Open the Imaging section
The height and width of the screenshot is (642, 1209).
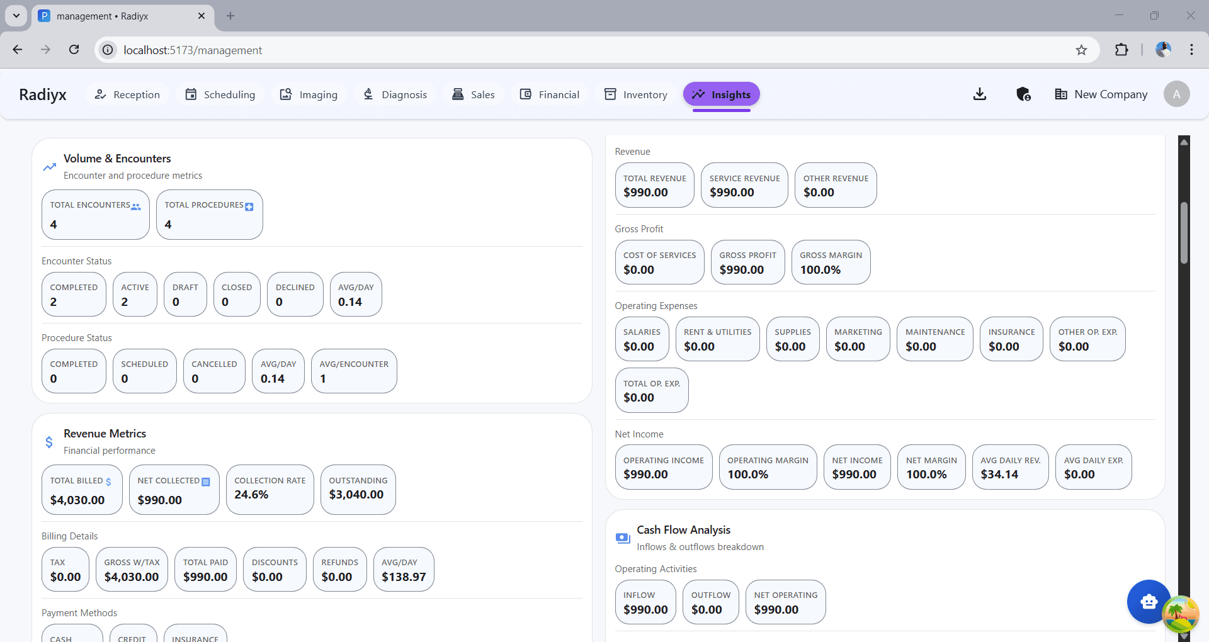[309, 94]
